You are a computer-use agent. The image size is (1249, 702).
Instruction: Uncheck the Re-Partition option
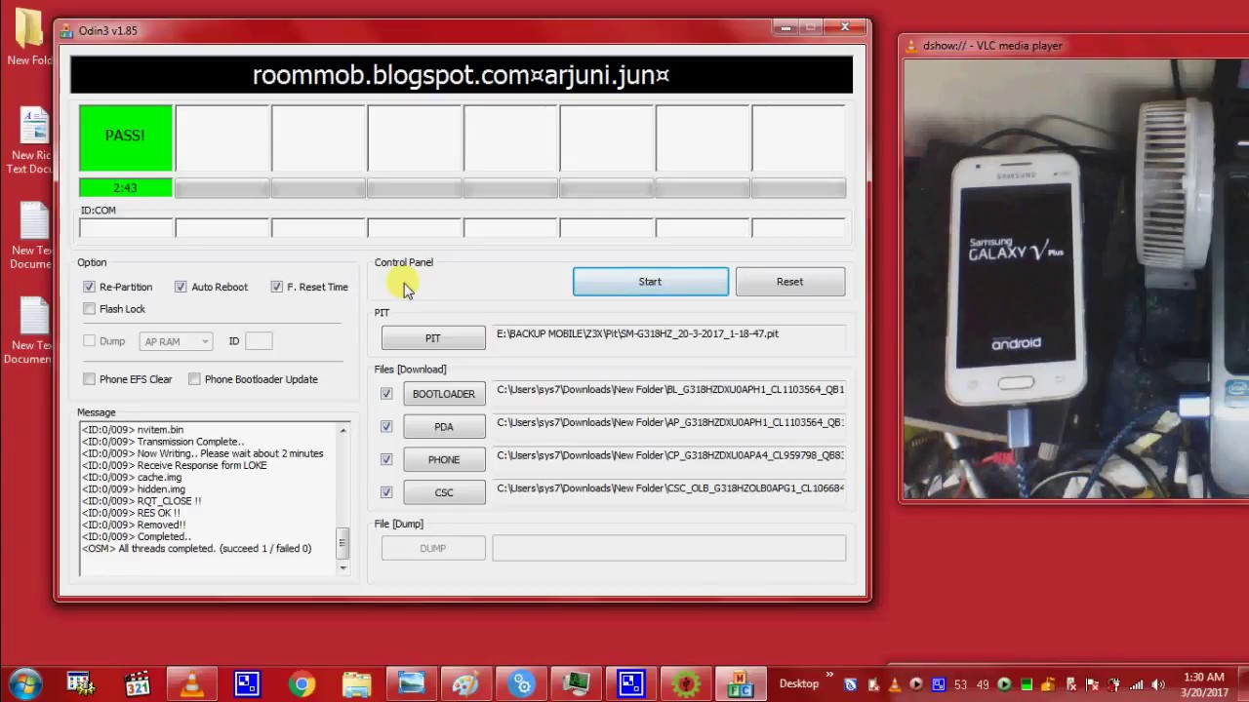(90, 287)
